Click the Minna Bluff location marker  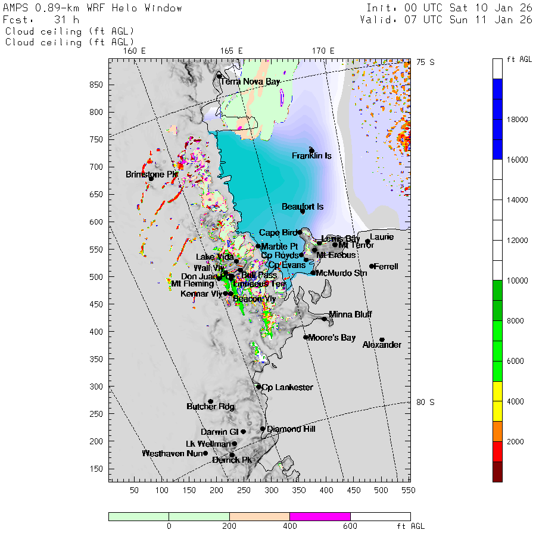pyautogui.click(x=325, y=319)
